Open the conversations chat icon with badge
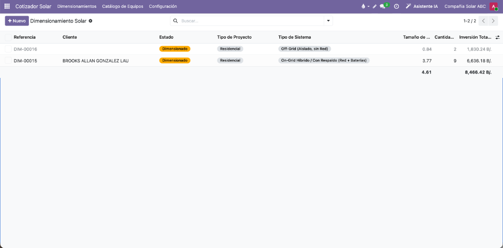This screenshot has width=503, height=248. click(x=383, y=6)
